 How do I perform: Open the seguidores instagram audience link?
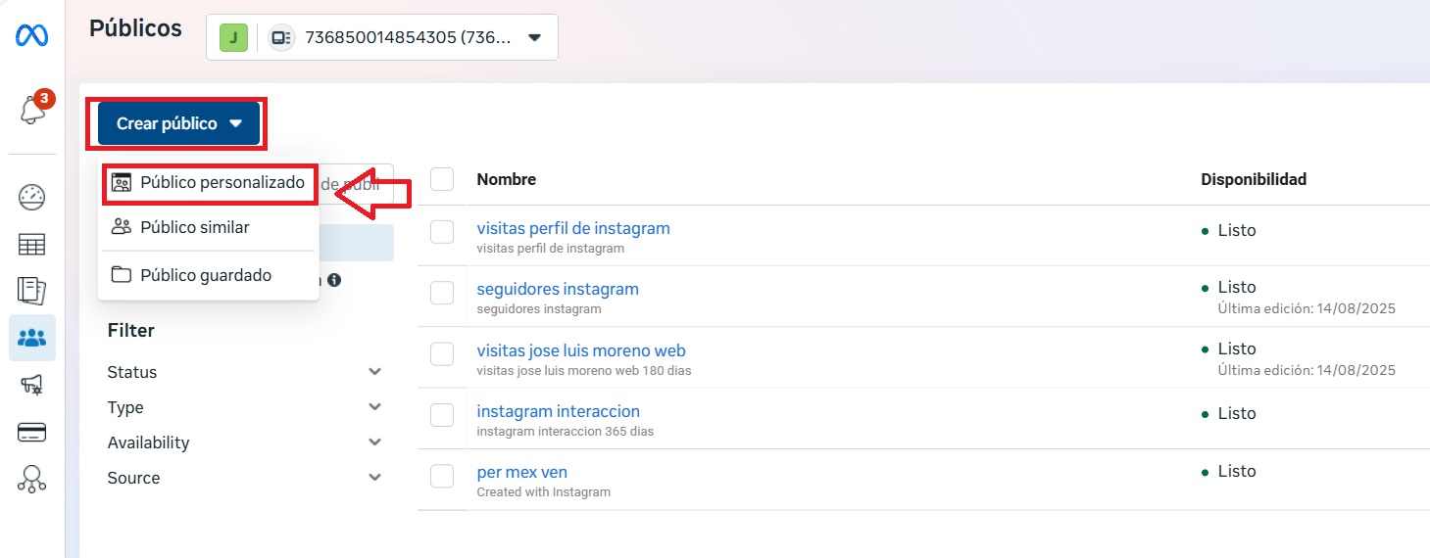click(x=557, y=289)
